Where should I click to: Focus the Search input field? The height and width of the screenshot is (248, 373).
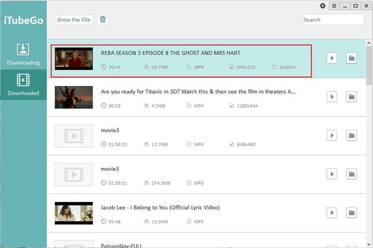[333, 20]
